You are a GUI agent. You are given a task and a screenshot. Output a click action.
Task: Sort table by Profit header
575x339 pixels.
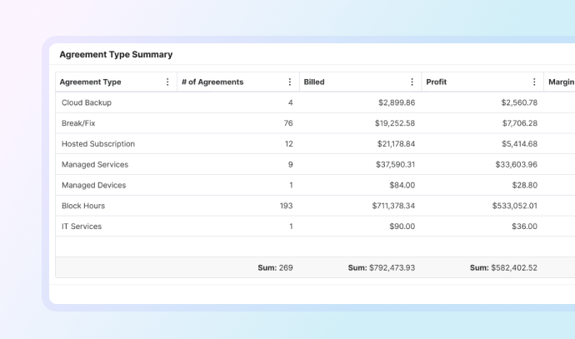click(436, 82)
